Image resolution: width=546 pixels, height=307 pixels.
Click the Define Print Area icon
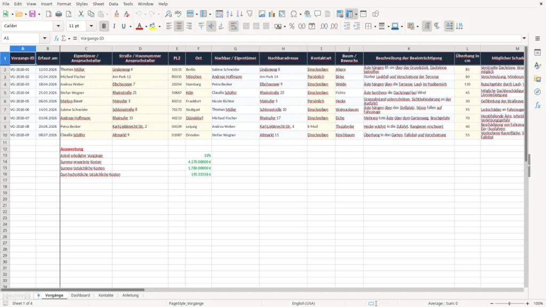(340, 14)
